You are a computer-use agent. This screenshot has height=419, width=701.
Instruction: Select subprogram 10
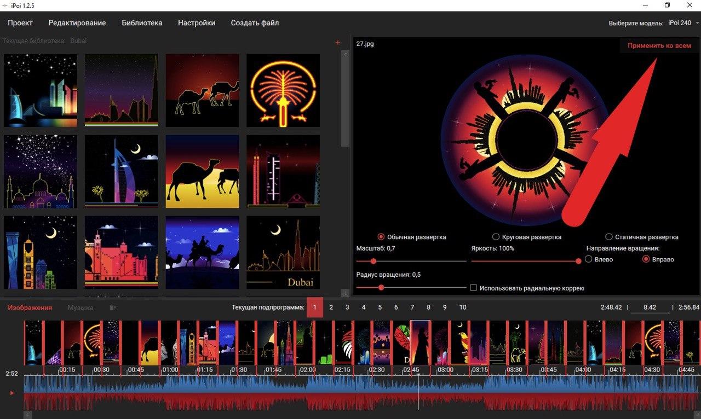click(x=463, y=307)
